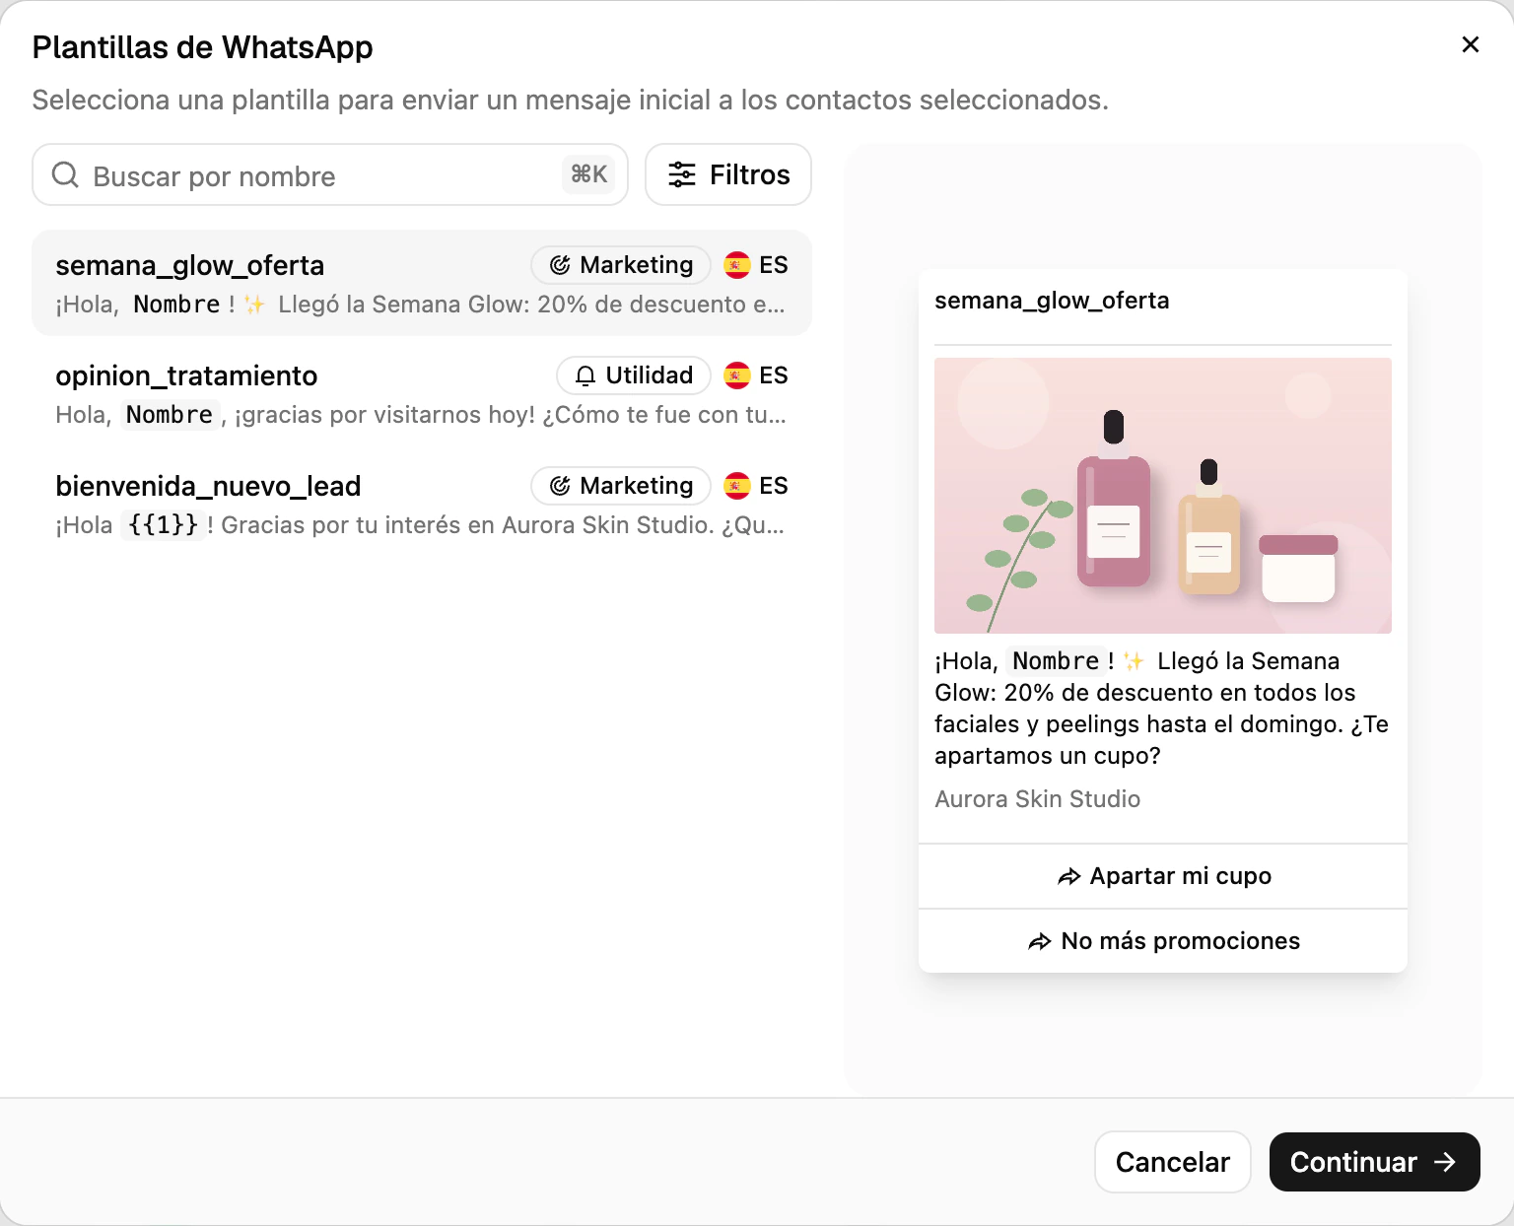Click the preview card title semana_glow_oferta
The height and width of the screenshot is (1226, 1514).
[1052, 301]
